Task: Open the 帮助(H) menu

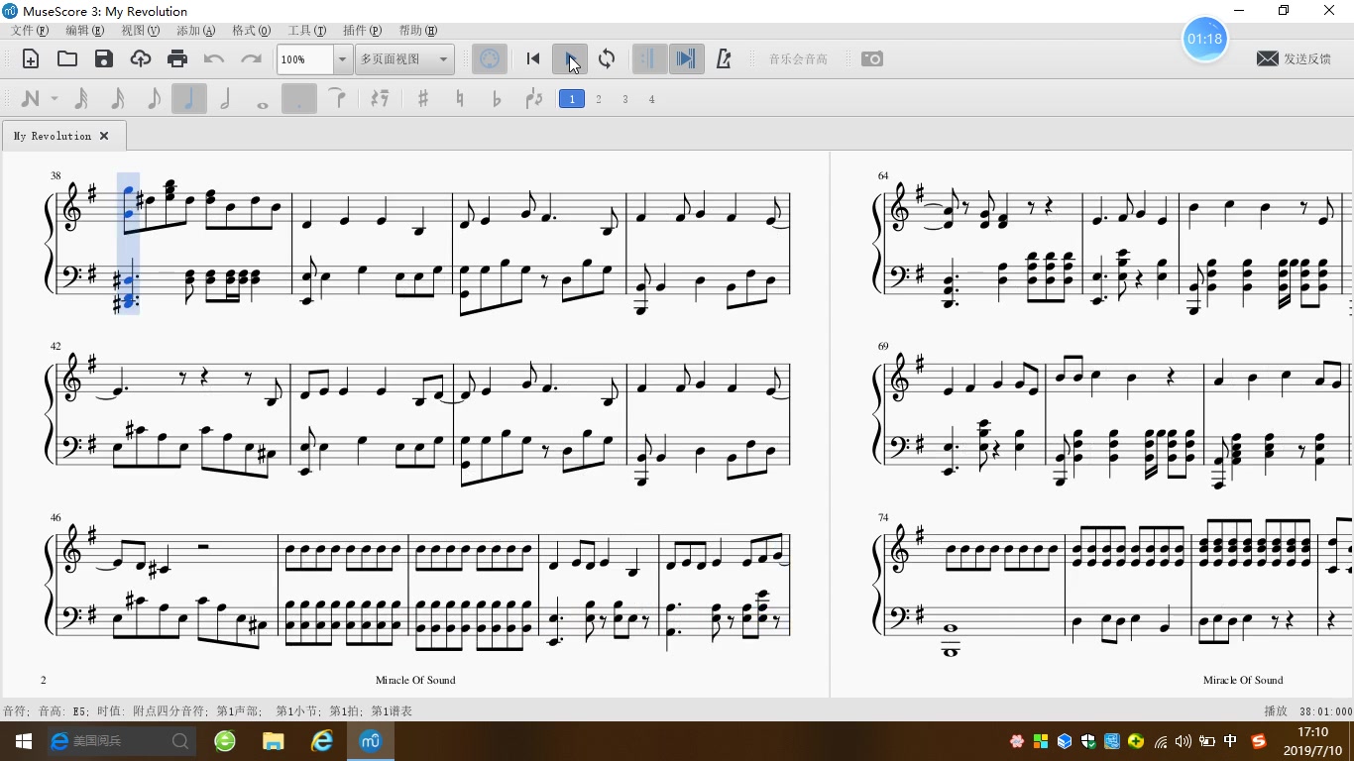Action: coord(417,31)
